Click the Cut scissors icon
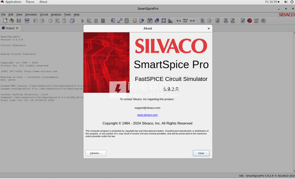 click(57, 21)
